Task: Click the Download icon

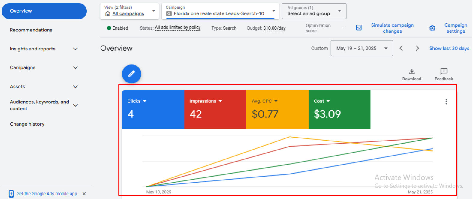Action: pos(412,71)
